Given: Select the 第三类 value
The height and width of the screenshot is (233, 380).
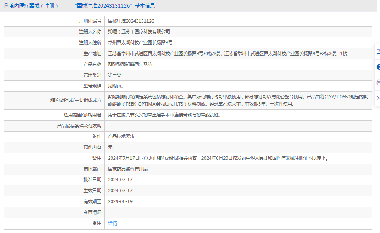Looking at the screenshot, I should pos(114,75).
